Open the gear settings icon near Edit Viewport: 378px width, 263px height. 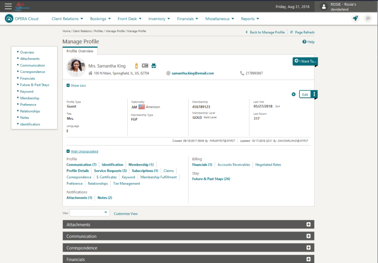coord(293,94)
